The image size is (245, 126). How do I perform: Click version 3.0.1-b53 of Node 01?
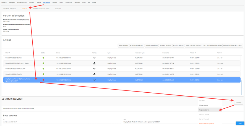pos(220,74)
